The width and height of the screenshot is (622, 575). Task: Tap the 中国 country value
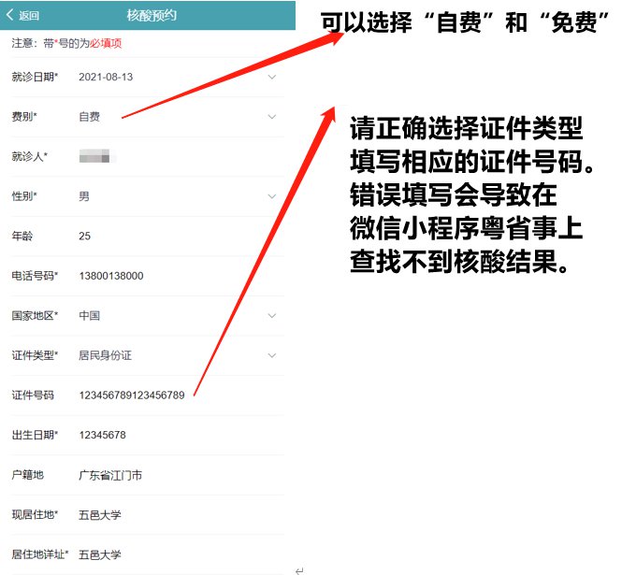click(x=90, y=316)
